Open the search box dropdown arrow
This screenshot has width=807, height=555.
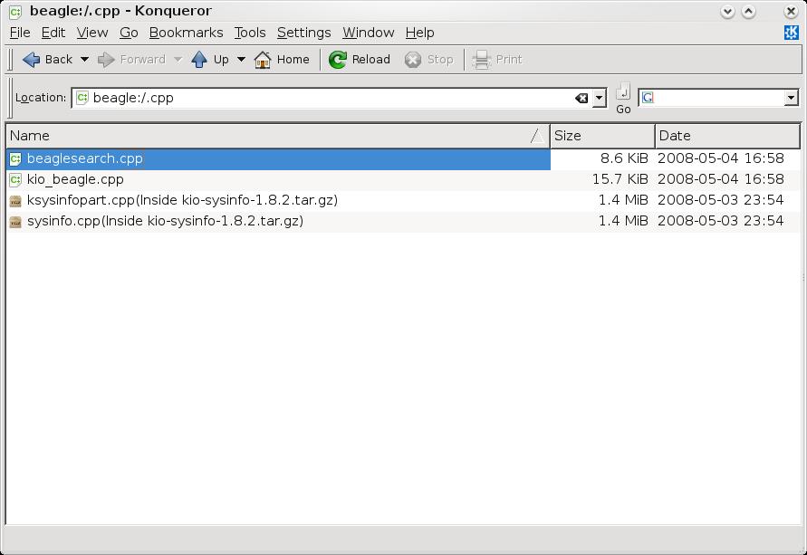[x=791, y=98]
